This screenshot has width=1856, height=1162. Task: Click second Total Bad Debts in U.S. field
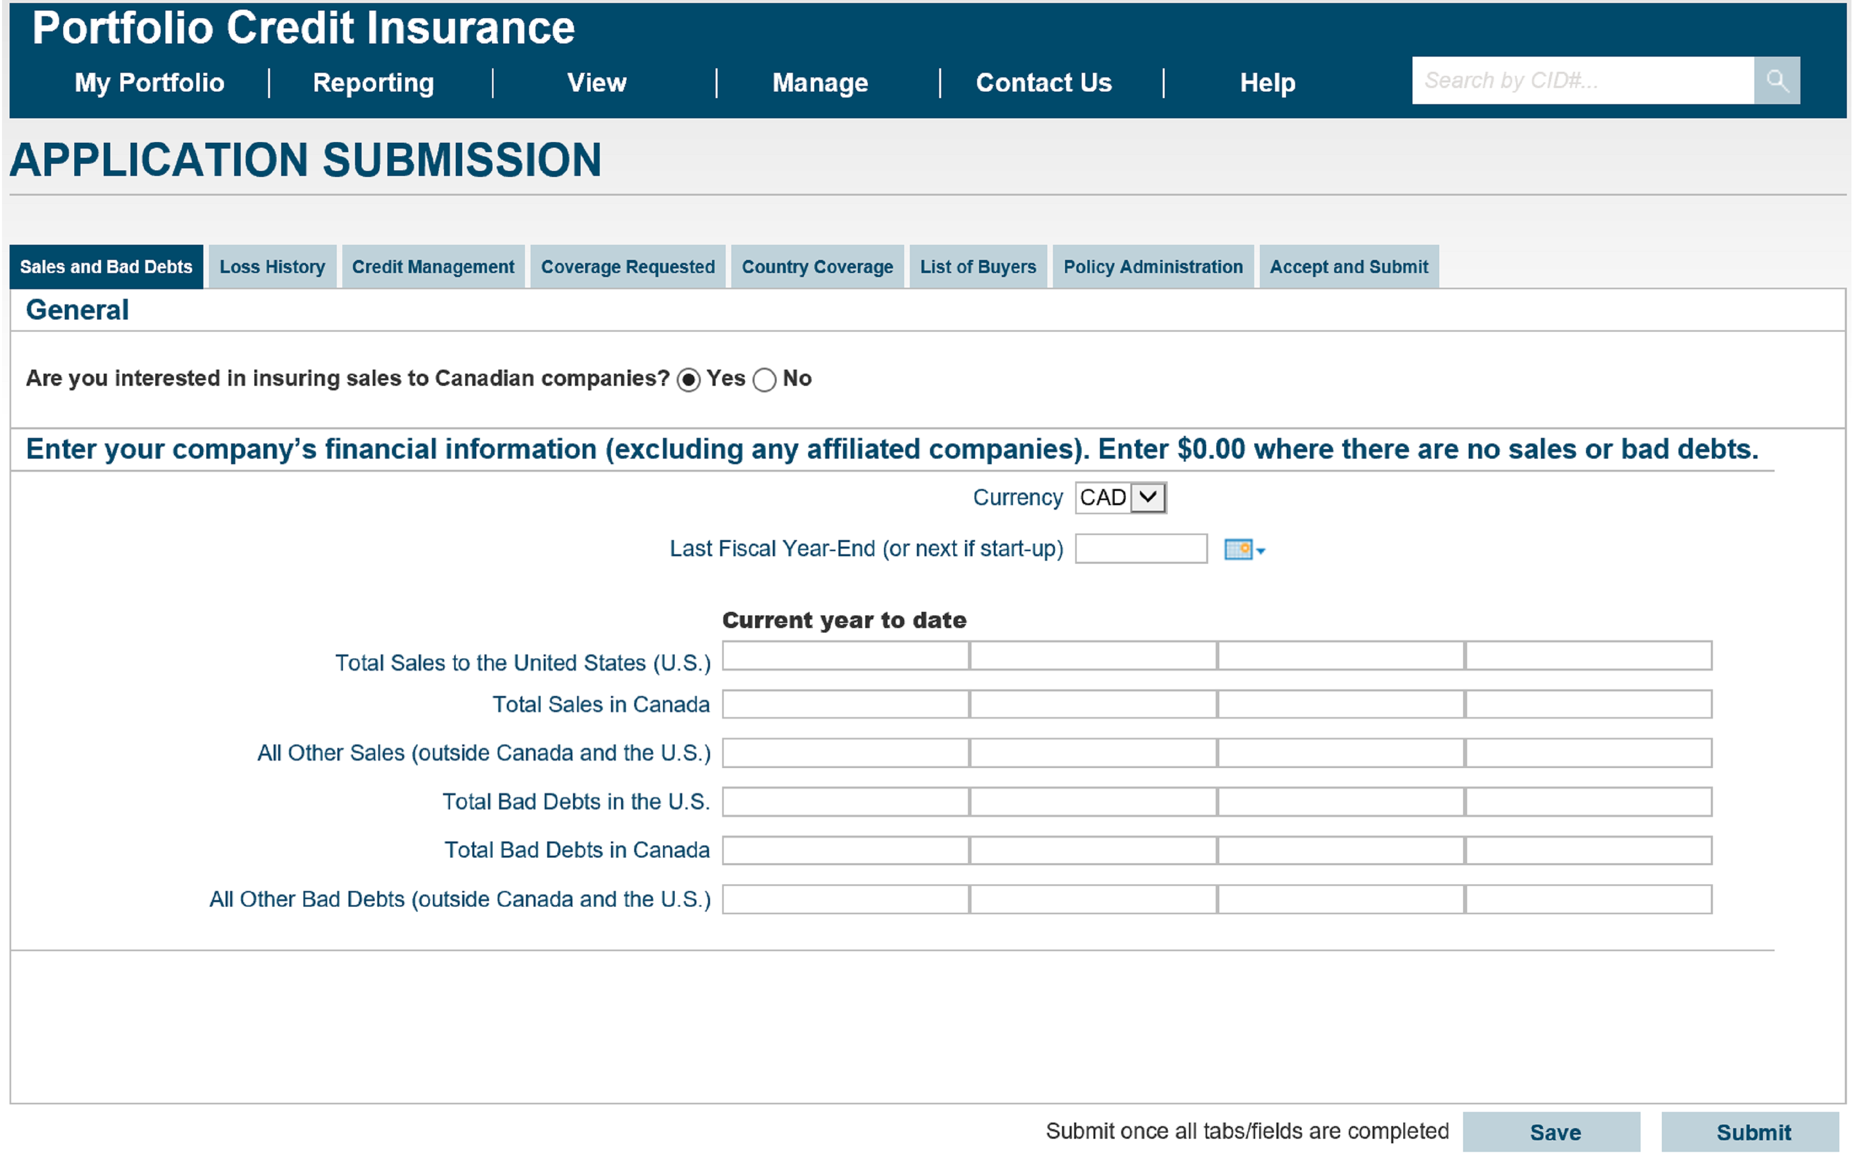pyautogui.click(x=1093, y=801)
